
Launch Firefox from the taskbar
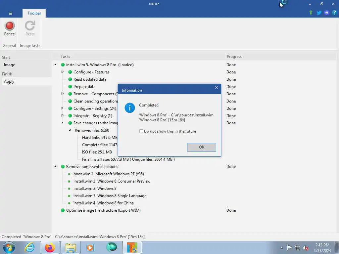point(50,247)
